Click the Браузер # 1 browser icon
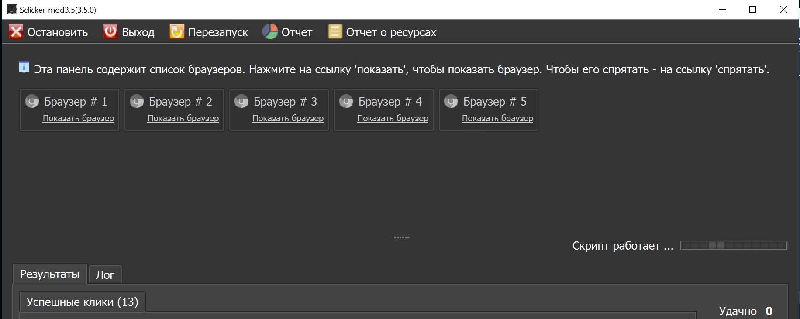Screen dimensions: 800x319 click(x=32, y=102)
